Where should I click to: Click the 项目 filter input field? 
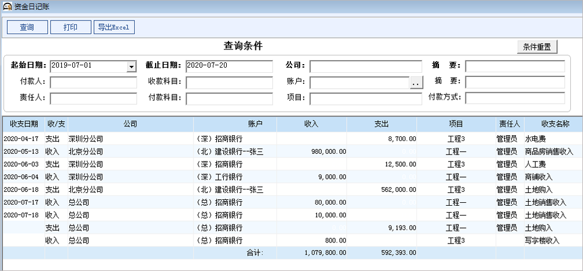point(366,98)
